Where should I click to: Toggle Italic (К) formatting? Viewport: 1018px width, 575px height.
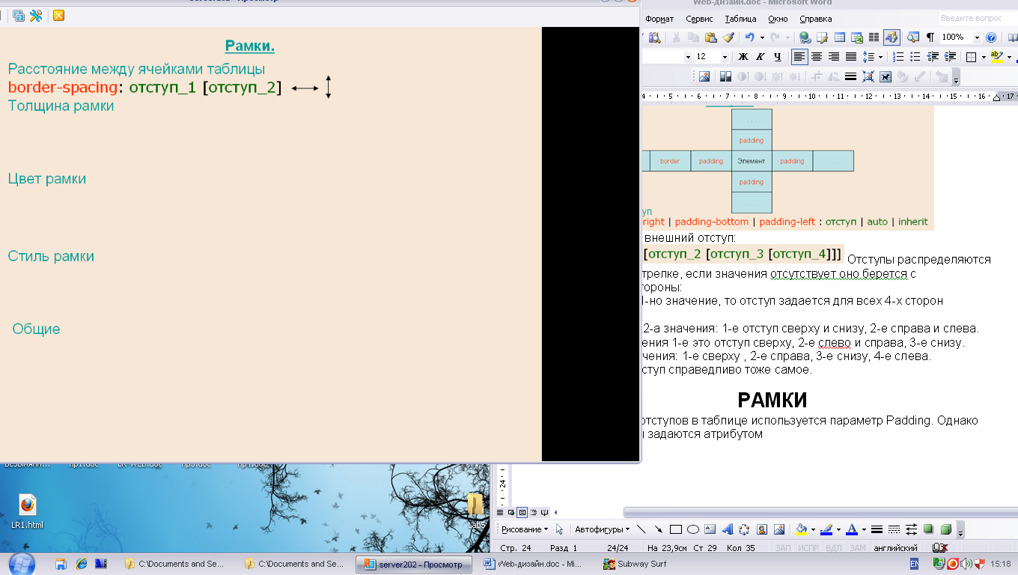tap(761, 57)
